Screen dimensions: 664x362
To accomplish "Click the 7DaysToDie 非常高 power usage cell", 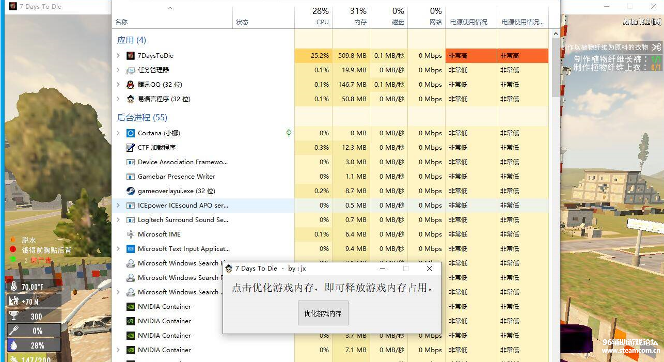I will [470, 56].
